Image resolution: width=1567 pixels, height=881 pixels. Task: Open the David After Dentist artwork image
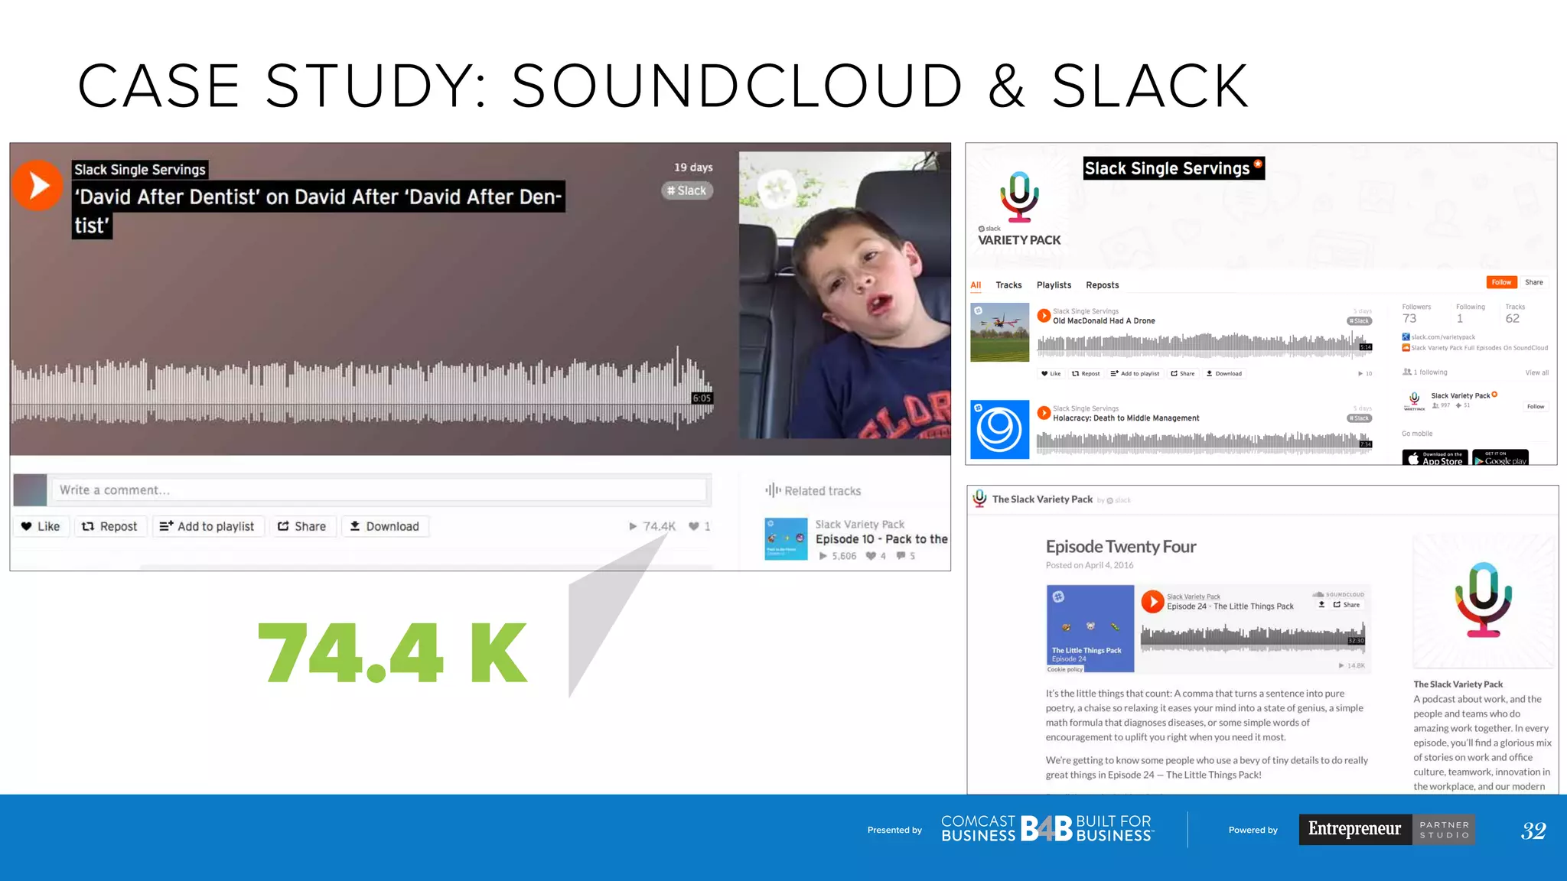[844, 295]
